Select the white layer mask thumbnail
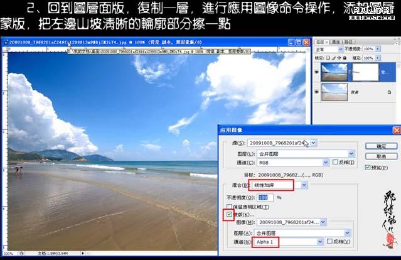The image size is (401, 260). click(365, 72)
